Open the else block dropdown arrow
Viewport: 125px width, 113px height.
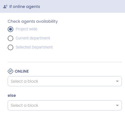(117, 105)
